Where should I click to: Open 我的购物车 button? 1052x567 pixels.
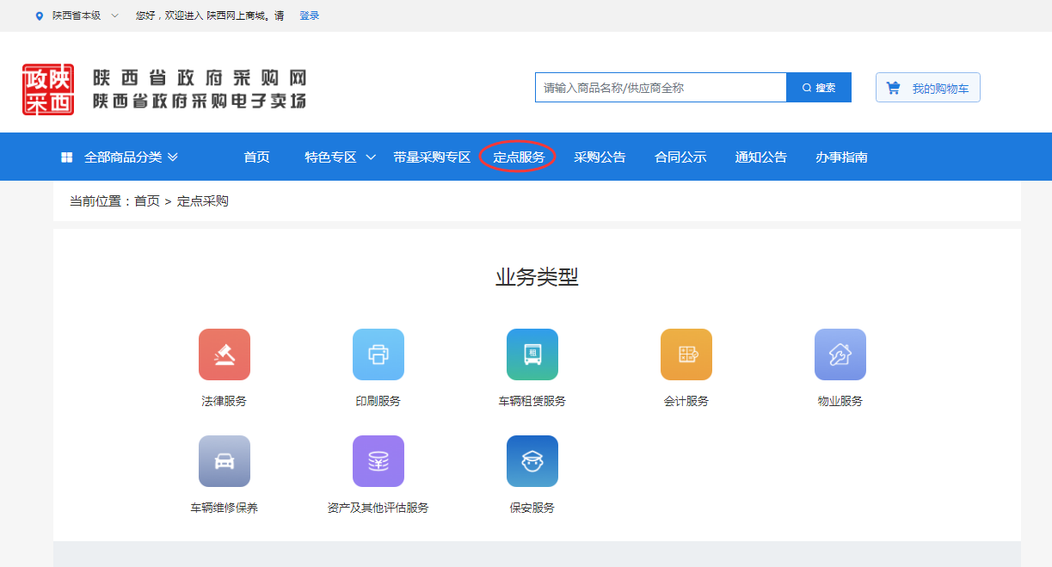coord(928,88)
